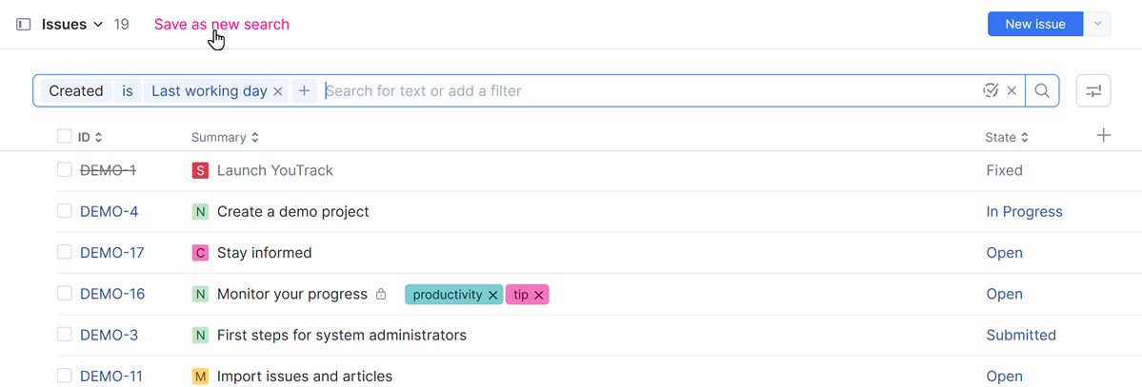
Task: Open the New issue dropdown arrow
Action: [1097, 25]
